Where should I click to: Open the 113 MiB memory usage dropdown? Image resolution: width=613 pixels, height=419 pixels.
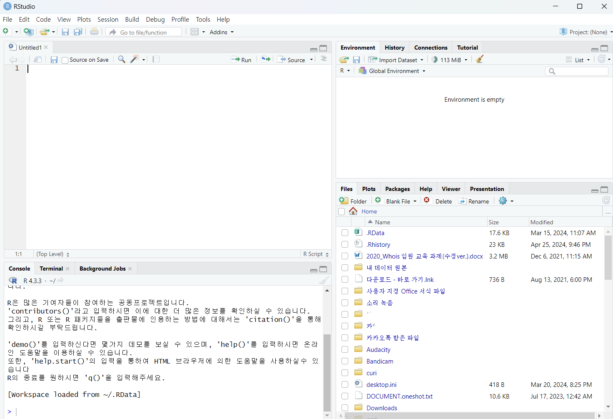[x=449, y=60]
